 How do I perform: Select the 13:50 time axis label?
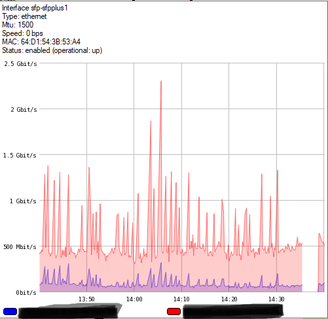[86, 299]
